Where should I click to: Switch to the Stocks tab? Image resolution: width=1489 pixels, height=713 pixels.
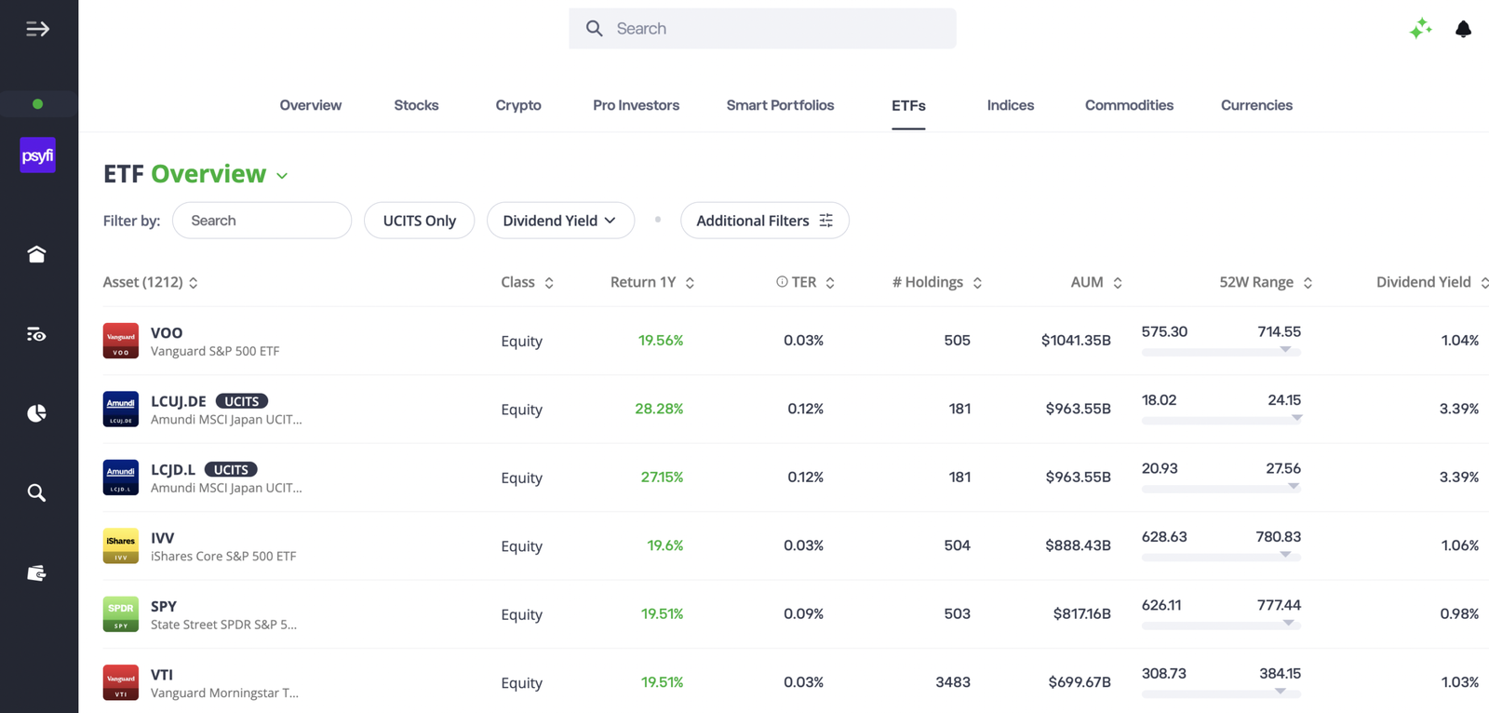[416, 105]
